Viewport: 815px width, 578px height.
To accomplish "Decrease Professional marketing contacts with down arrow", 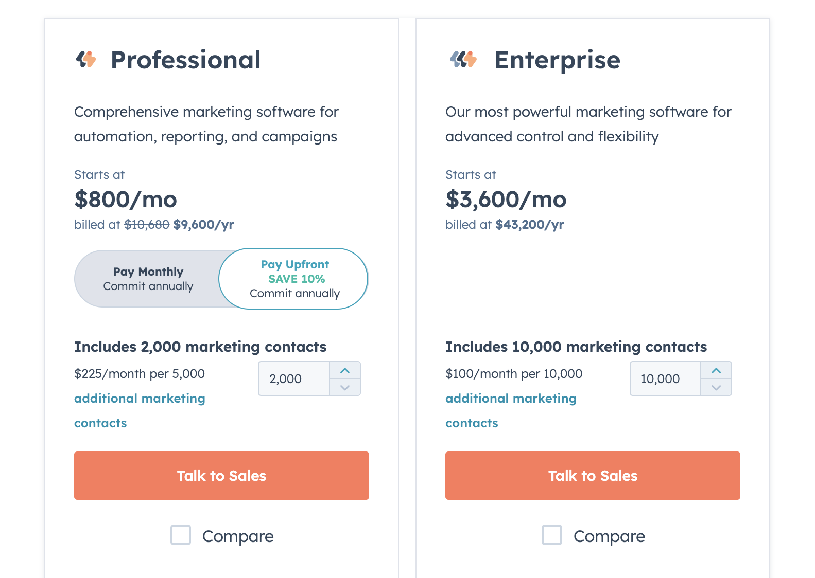I will pos(345,387).
